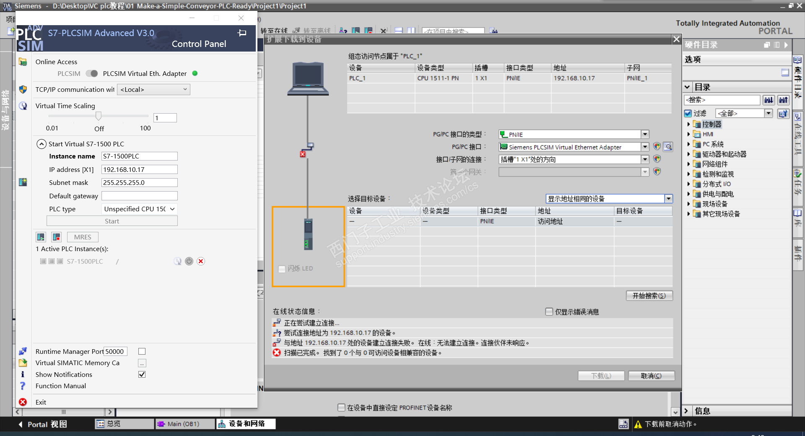
Task: Toggle the 过滤 filter checkbox in catalog
Action: click(688, 113)
